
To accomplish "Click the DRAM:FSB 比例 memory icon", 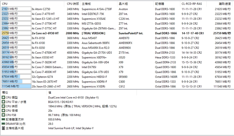I will tap(3, 124).
